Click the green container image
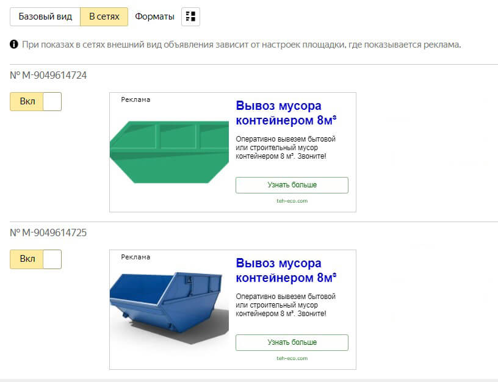 click(169, 152)
